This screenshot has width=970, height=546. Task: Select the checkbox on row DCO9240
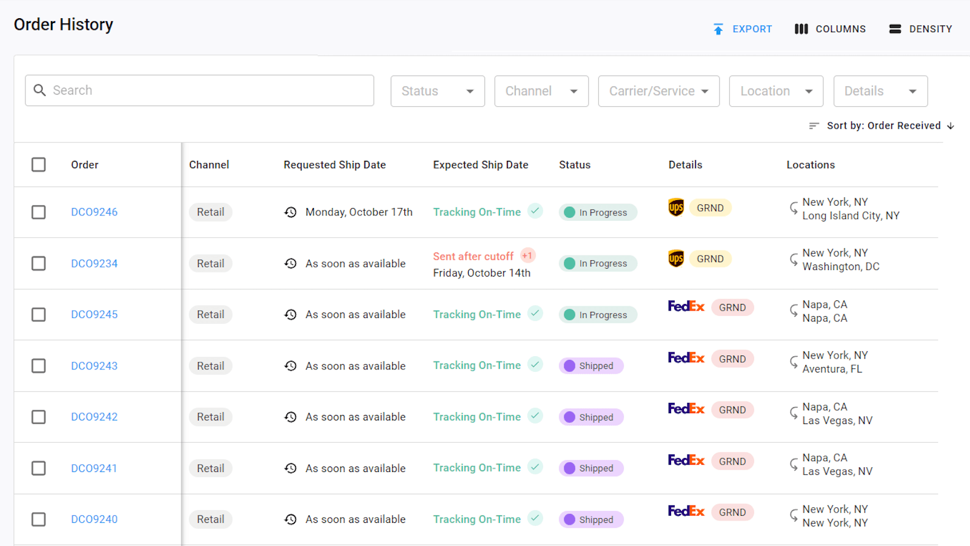pyautogui.click(x=38, y=519)
